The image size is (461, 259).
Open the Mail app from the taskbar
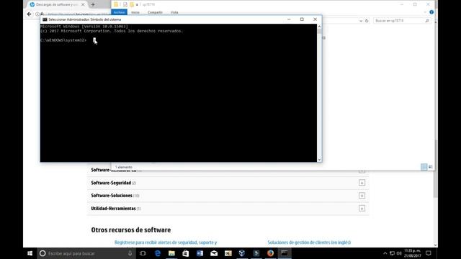[214, 253]
